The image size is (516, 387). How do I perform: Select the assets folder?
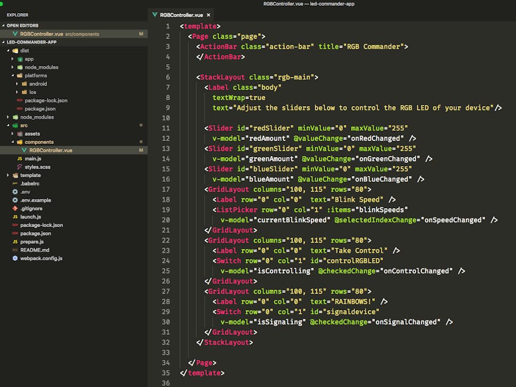tap(32, 134)
